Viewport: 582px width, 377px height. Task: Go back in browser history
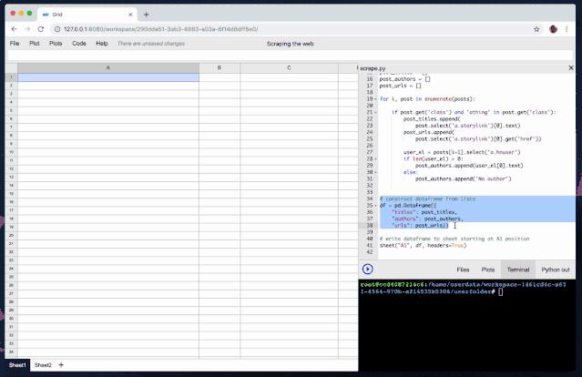(x=11, y=29)
